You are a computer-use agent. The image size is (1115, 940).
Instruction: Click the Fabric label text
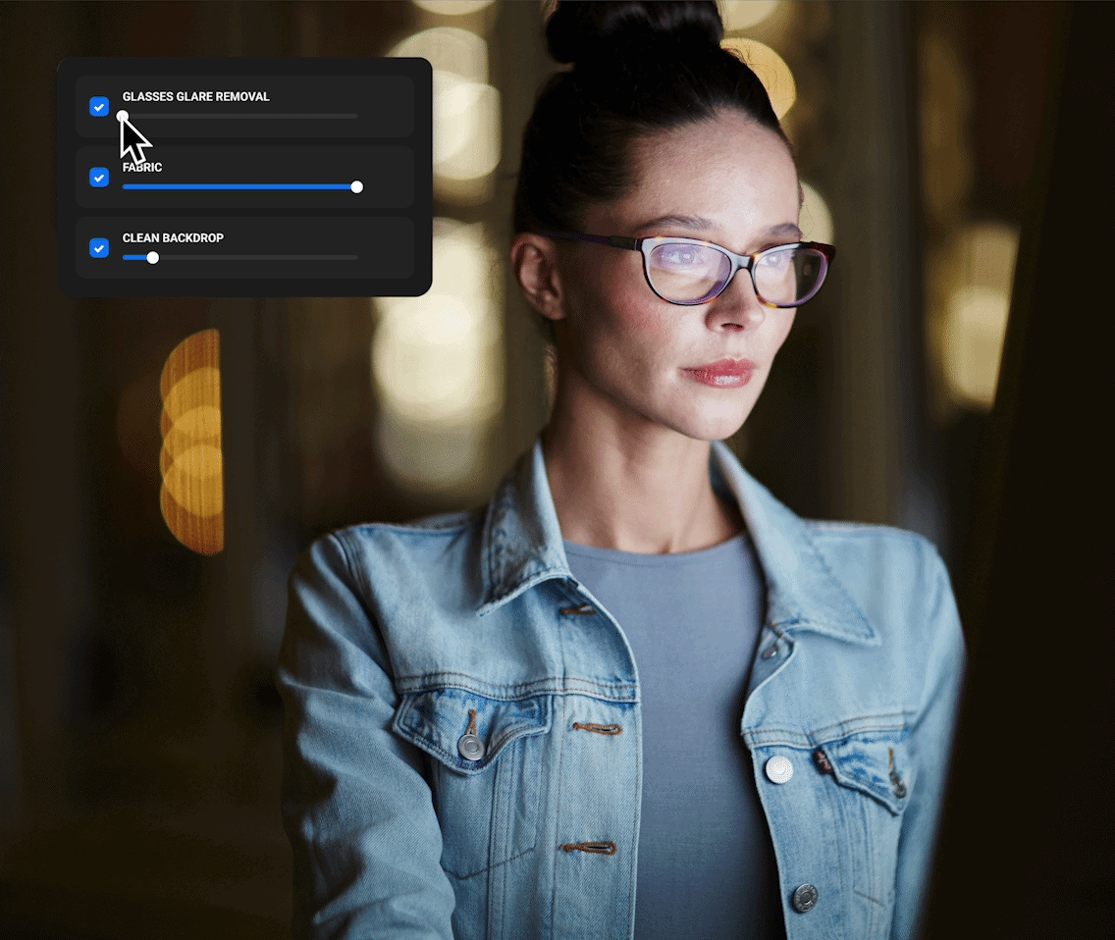[142, 168]
